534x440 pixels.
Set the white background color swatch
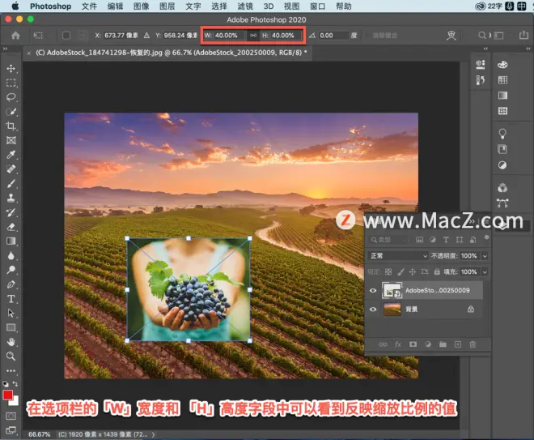[15, 402]
